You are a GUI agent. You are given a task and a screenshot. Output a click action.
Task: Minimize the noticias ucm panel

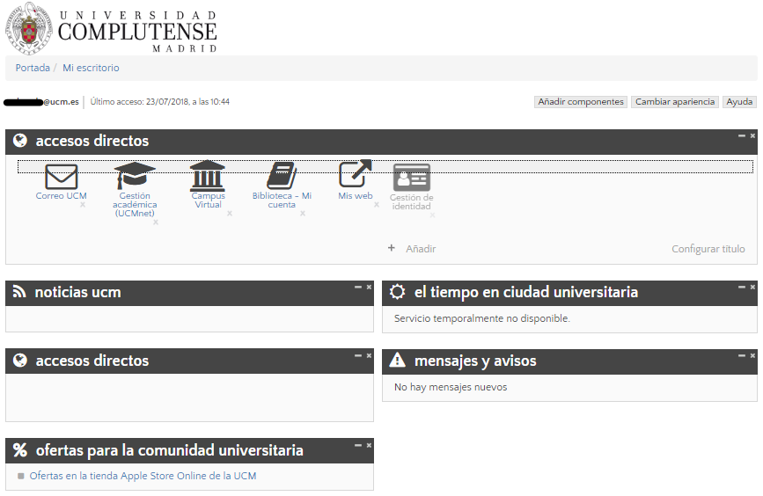click(358, 287)
